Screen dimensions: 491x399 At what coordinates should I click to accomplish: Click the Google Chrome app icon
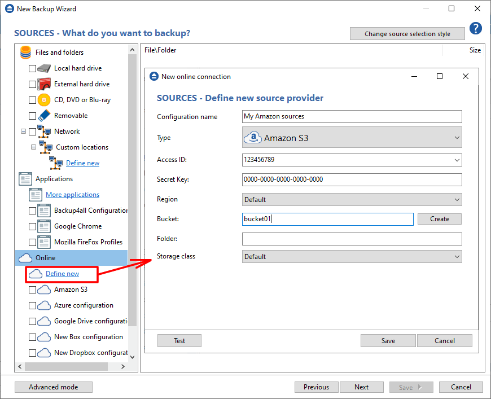click(x=44, y=226)
